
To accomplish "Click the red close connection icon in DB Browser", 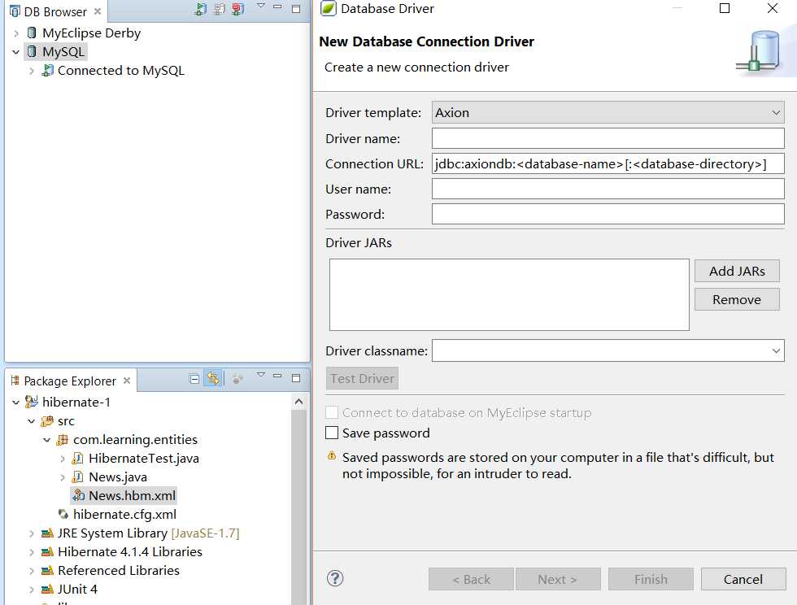I will [237, 9].
